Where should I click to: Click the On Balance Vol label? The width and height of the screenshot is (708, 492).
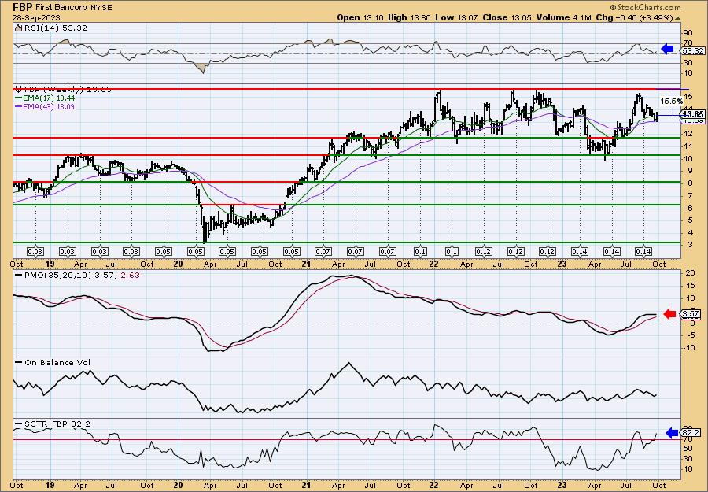57,362
